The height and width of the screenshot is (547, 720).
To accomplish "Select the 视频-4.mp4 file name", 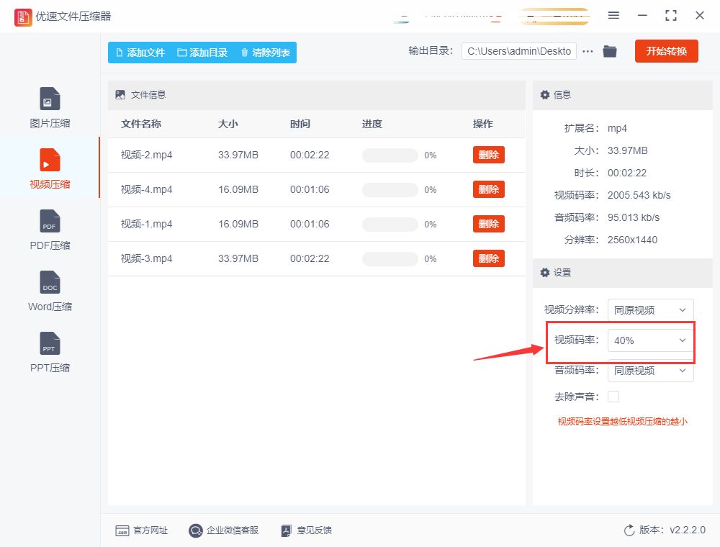I will coord(146,189).
